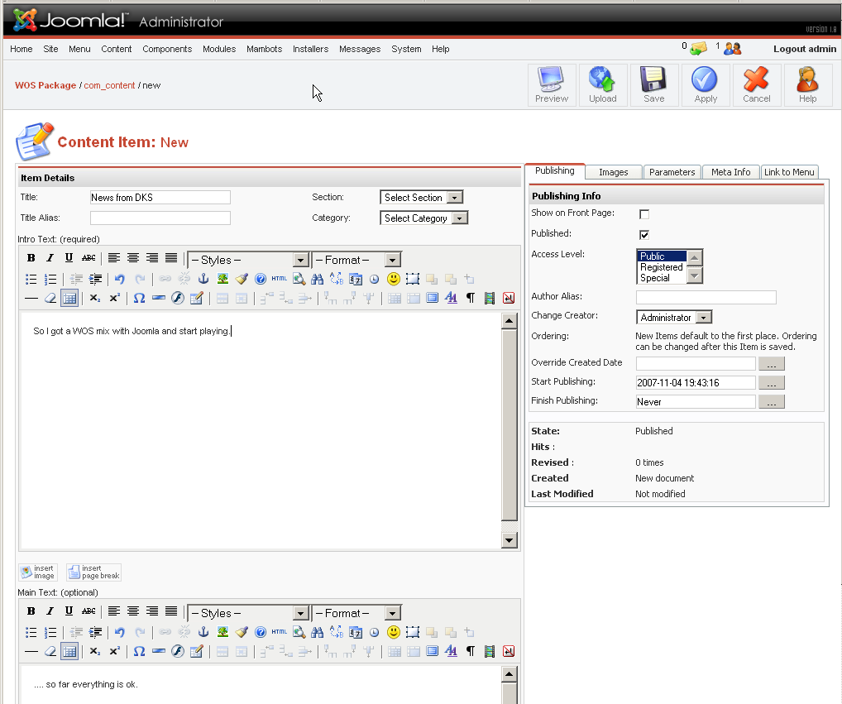
Task: Open the Select Category dropdown
Action: point(424,218)
